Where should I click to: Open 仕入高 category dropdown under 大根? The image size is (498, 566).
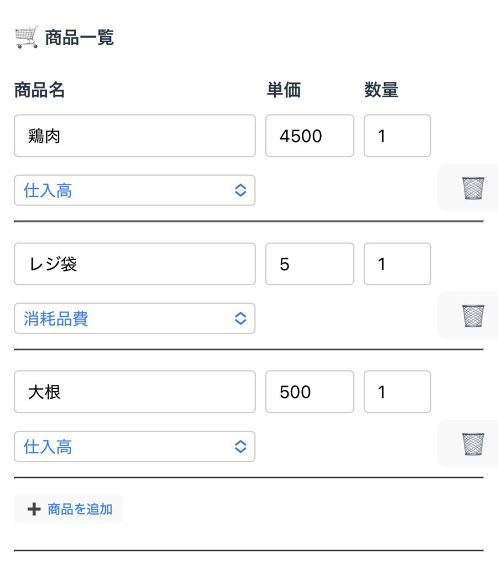tap(134, 447)
